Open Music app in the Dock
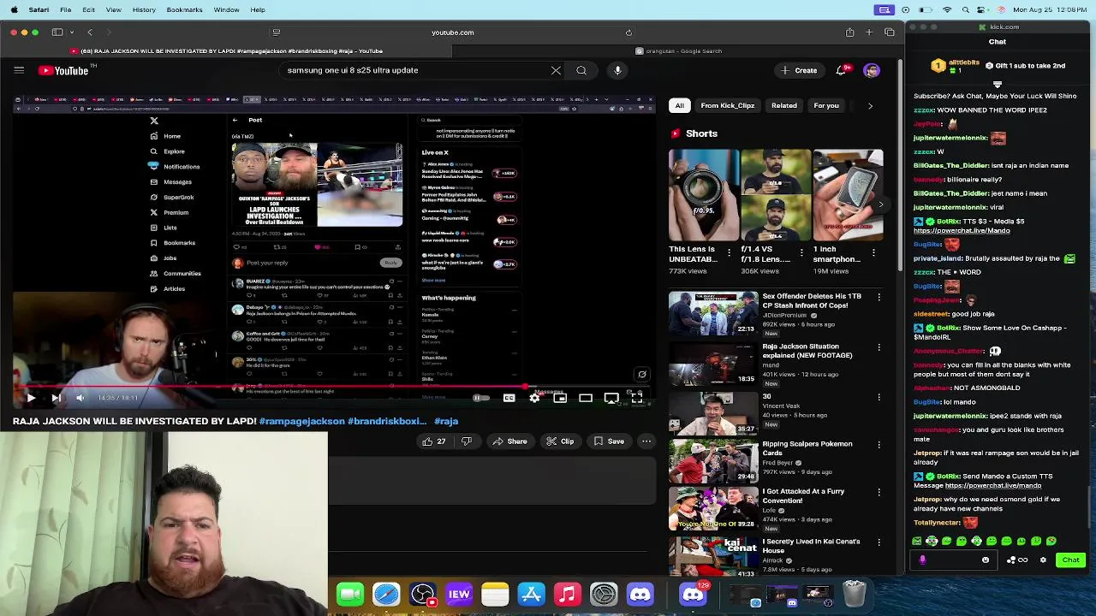Screen dimensions: 1096x616 pos(567,594)
